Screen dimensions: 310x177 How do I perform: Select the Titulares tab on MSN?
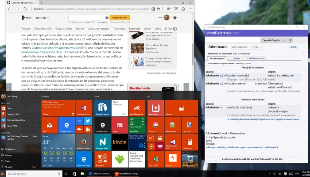pos(26,29)
